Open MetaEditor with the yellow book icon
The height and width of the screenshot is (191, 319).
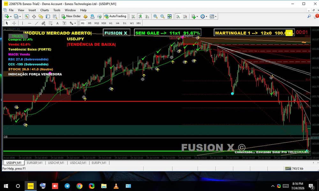pyautogui.click(x=85, y=17)
